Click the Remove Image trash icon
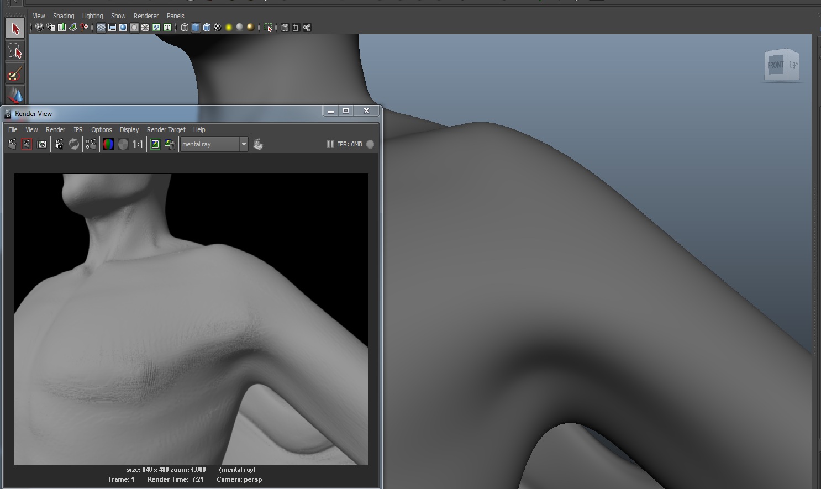The image size is (821, 489). click(170, 144)
